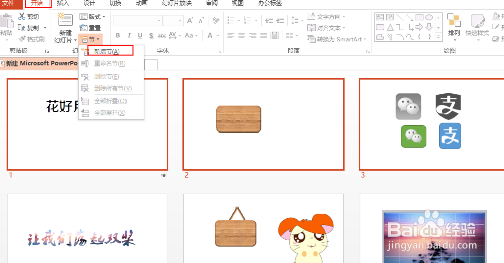Switch to the Transitions (切换) tab
This screenshot has height=263, width=504.
[x=115, y=3]
